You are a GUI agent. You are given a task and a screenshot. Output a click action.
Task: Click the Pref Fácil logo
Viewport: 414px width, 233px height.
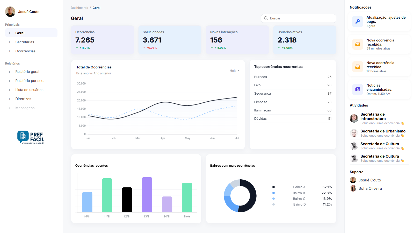[x=31, y=137]
